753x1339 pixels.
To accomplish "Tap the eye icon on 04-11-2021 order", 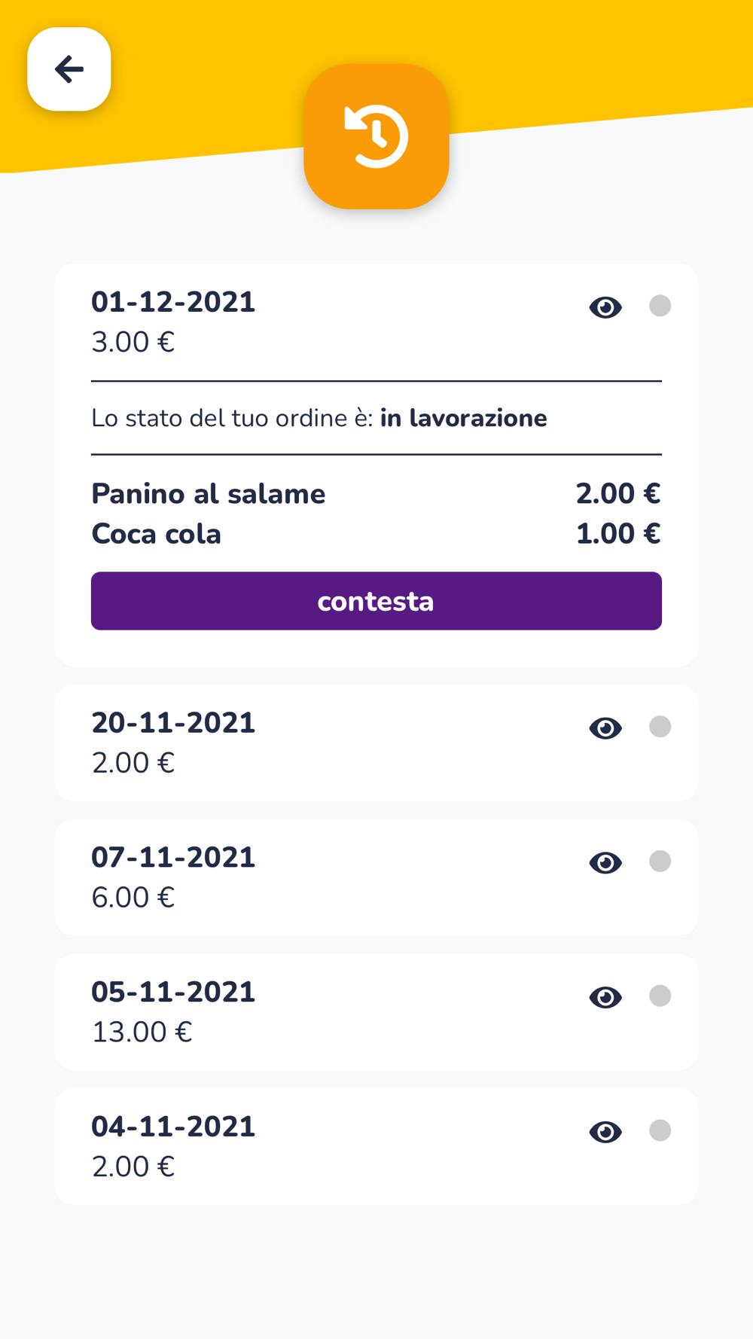I will [x=605, y=1132].
